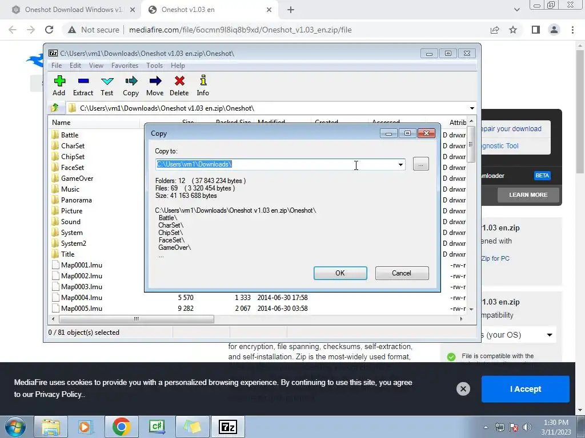Click the Delete toolbar icon

coord(179,86)
